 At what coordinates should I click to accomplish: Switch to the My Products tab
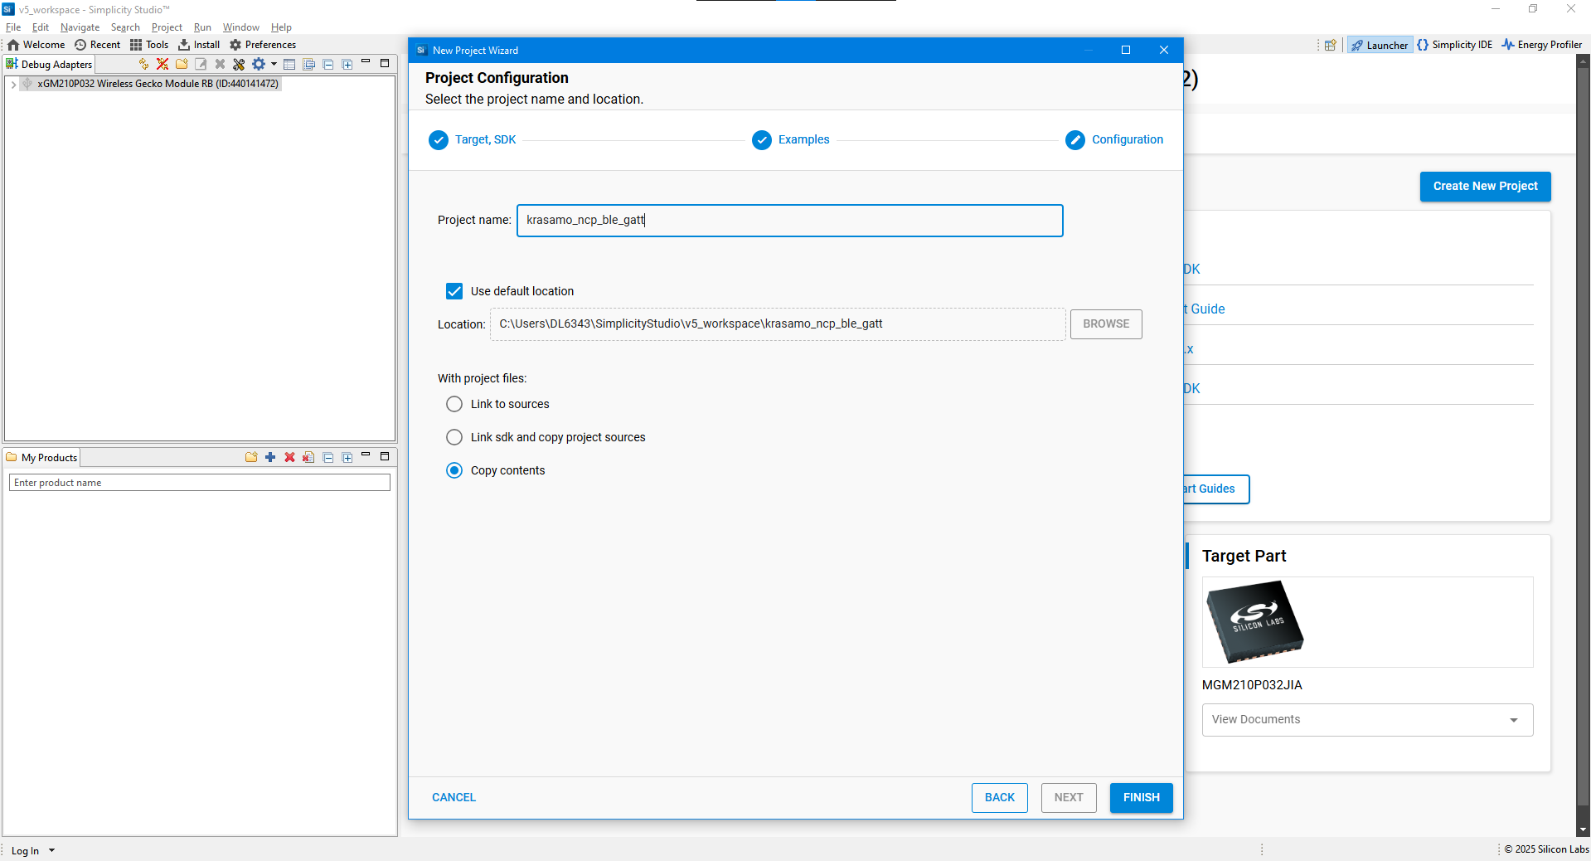click(x=41, y=458)
